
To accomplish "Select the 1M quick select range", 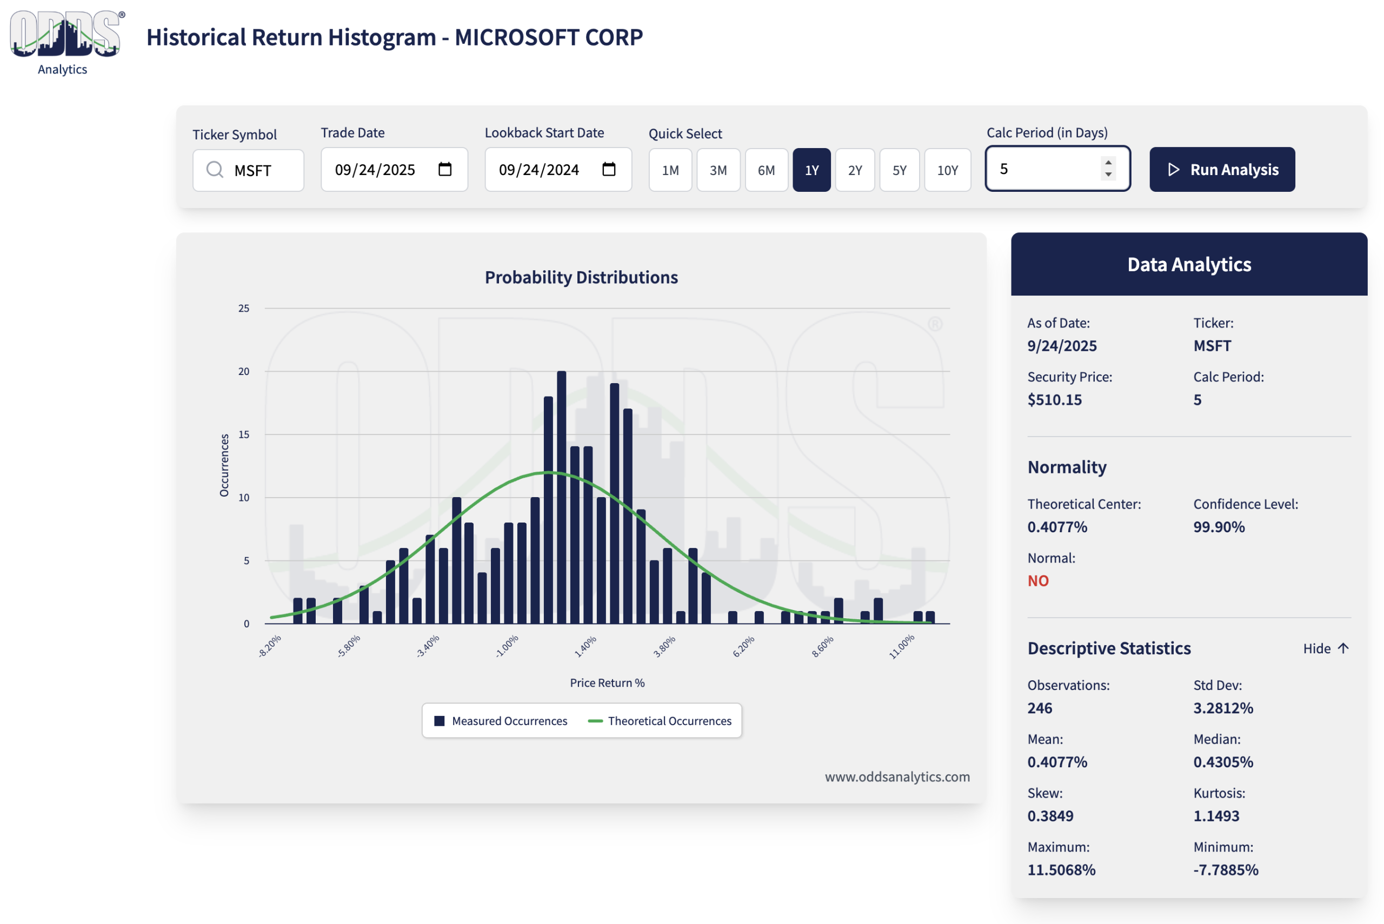I will click(670, 170).
